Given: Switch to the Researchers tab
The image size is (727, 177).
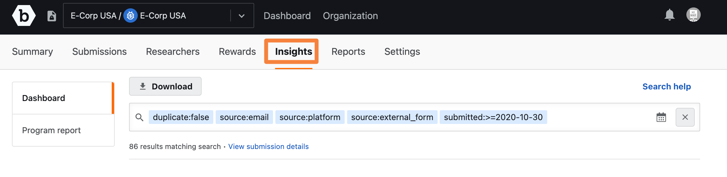Looking at the screenshot, I should pos(173,52).
